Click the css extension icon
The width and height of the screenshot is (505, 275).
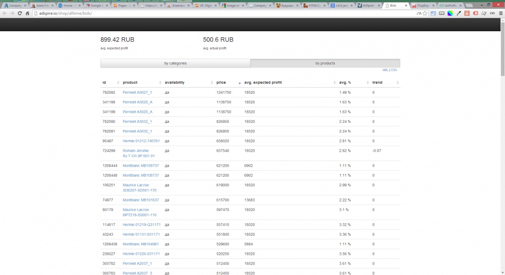[492, 13]
